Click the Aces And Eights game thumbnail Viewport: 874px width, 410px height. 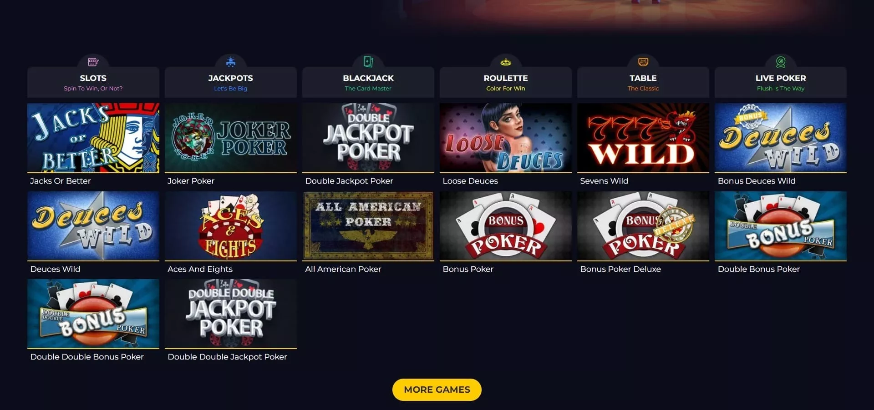pyautogui.click(x=231, y=226)
